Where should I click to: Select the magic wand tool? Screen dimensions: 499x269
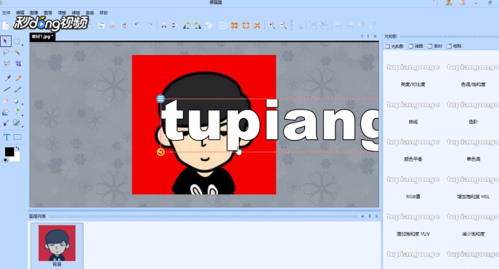click(17, 52)
